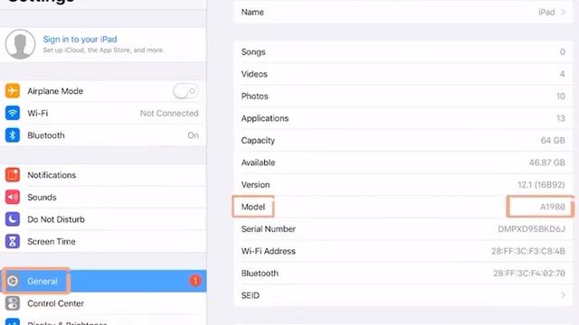Image resolution: width=579 pixels, height=325 pixels.
Task: Tap the red badge on General
Action: coord(195,281)
